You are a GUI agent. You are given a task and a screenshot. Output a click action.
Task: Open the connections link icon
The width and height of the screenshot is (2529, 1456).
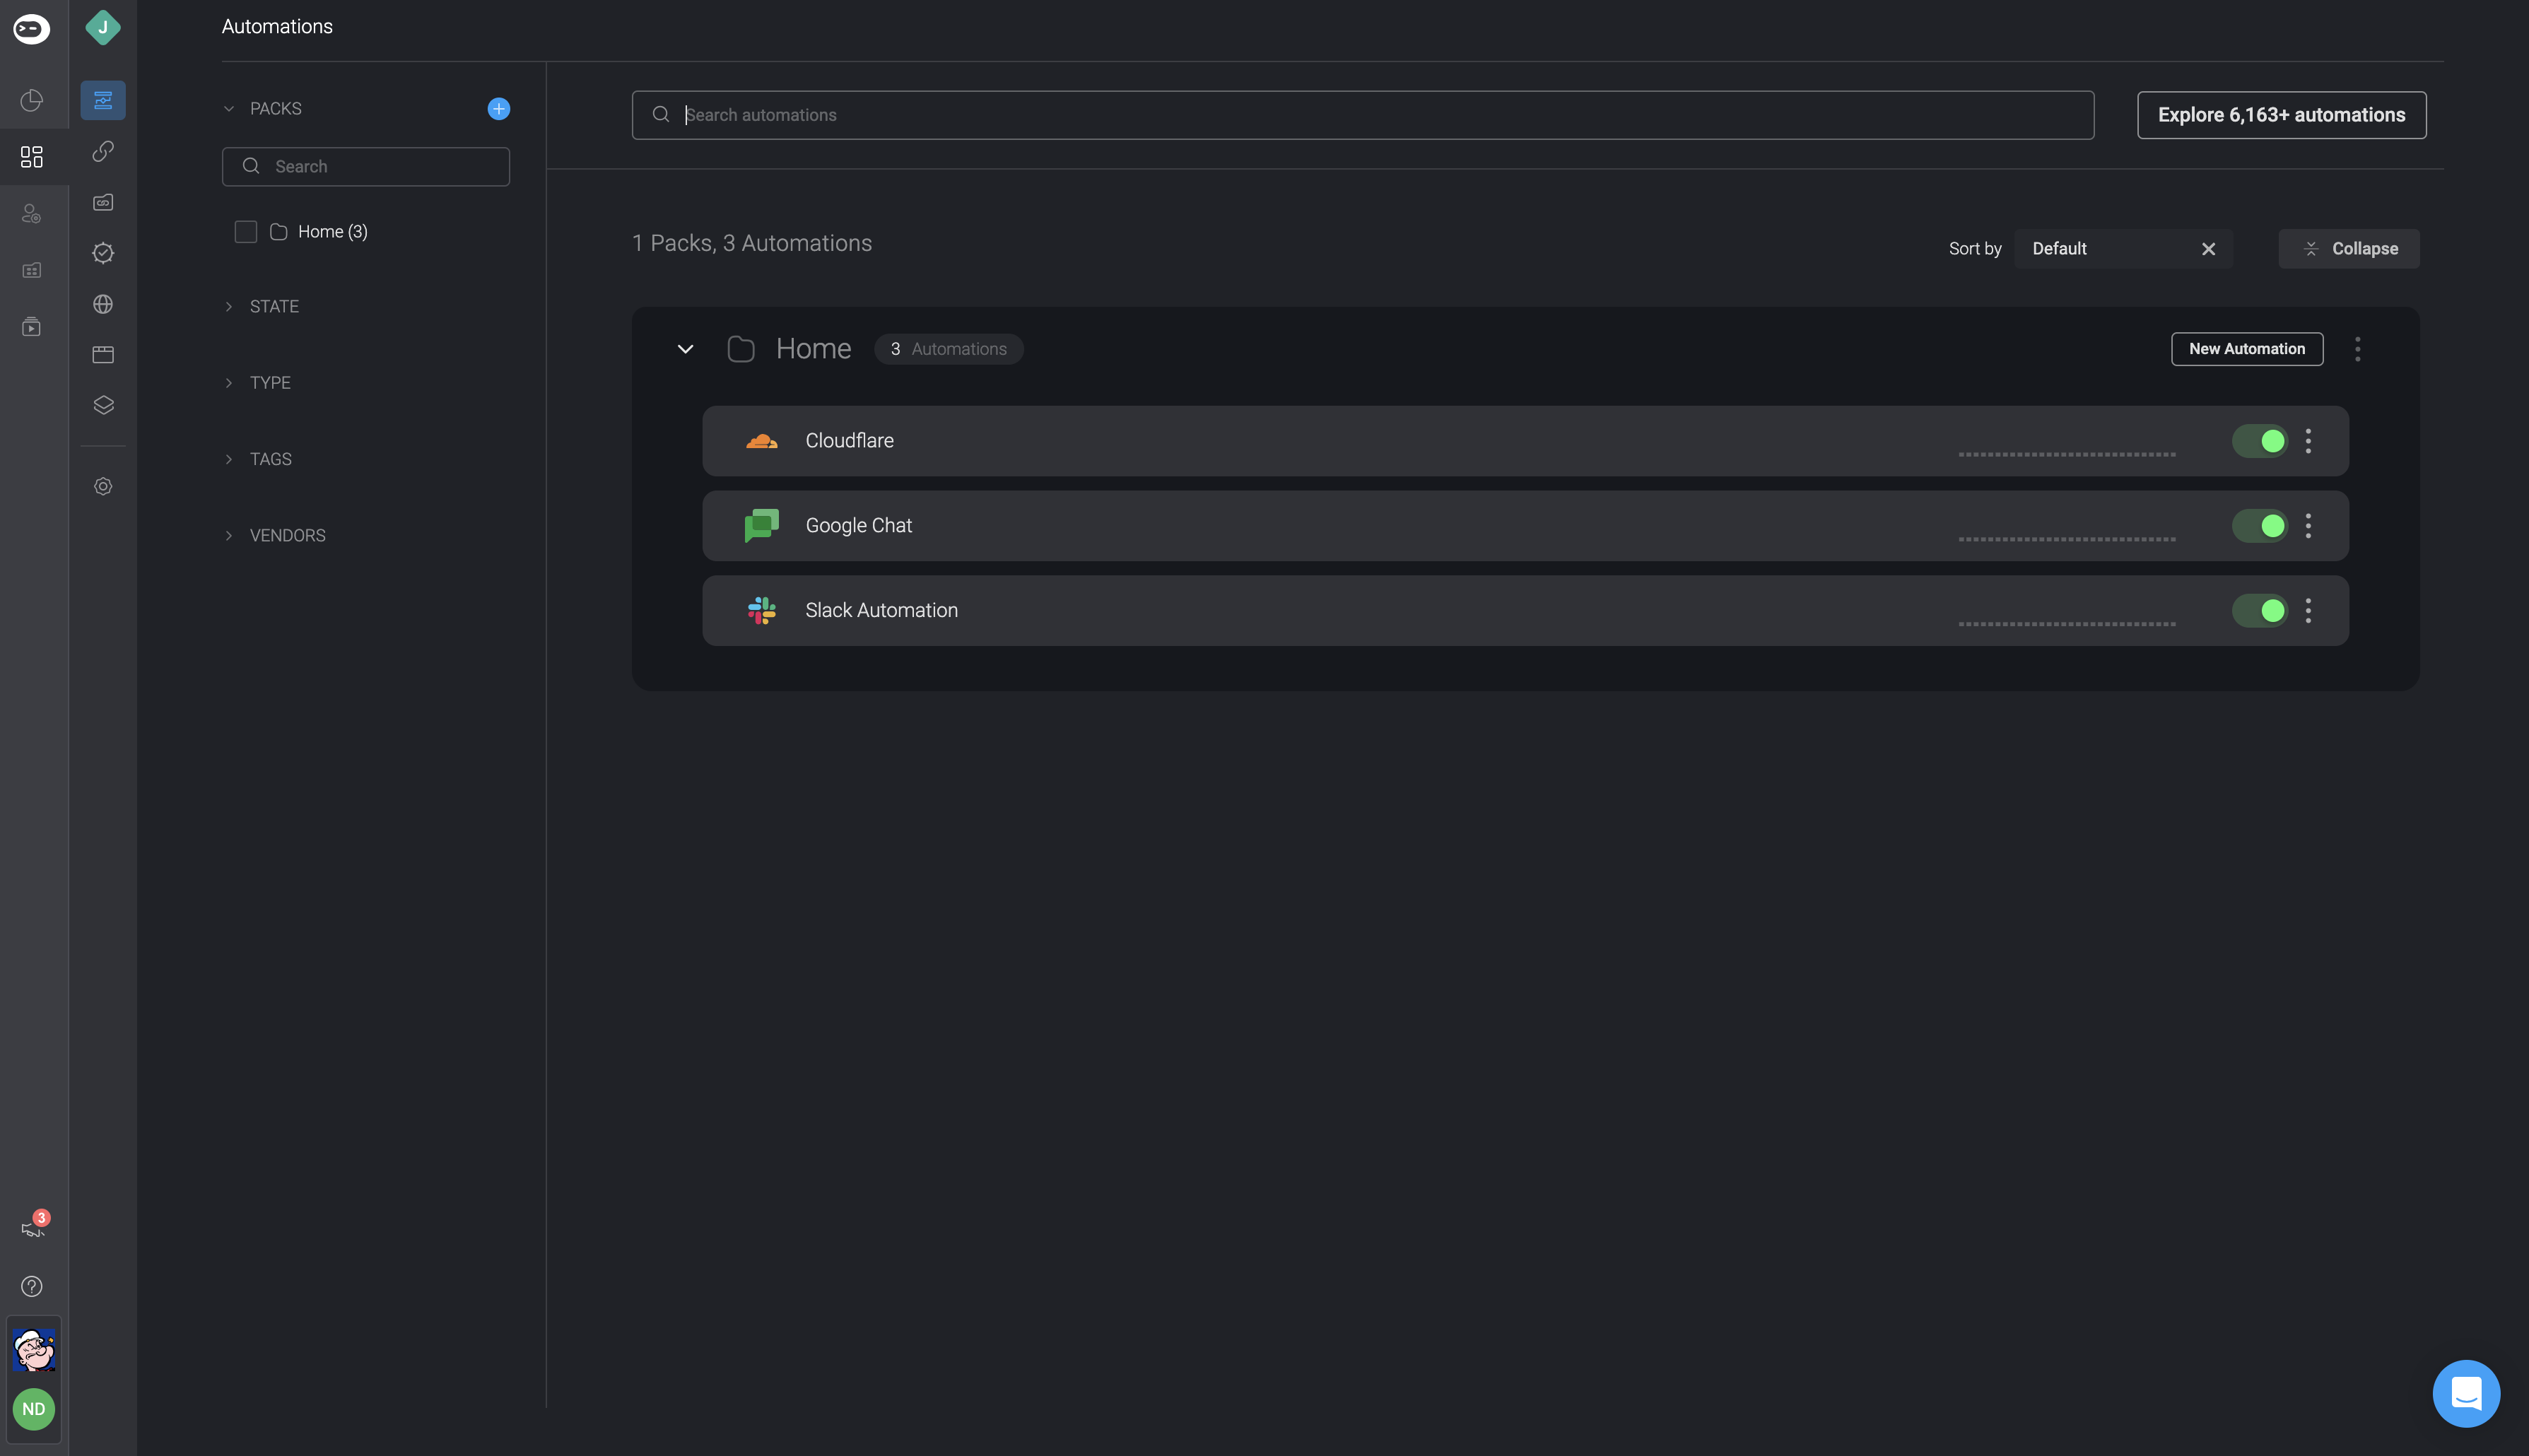point(103,151)
